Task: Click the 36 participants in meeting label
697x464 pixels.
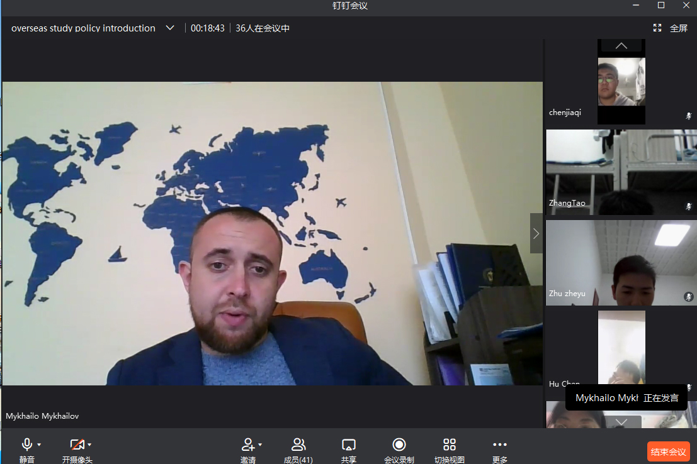Action: tap(263, 28)
